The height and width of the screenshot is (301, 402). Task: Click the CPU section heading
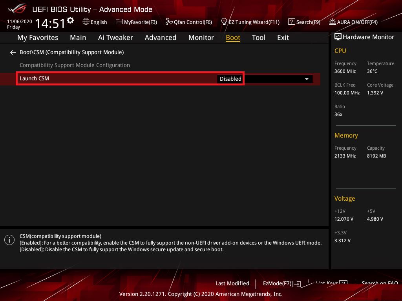pyautogui.click(x=340, y=51)
